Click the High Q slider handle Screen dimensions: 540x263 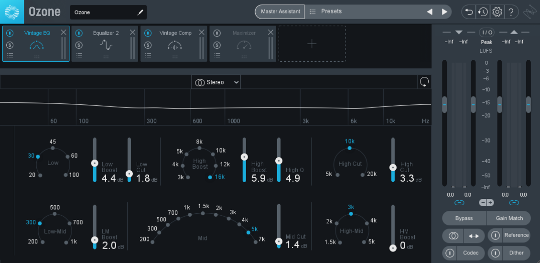(279, 161)
